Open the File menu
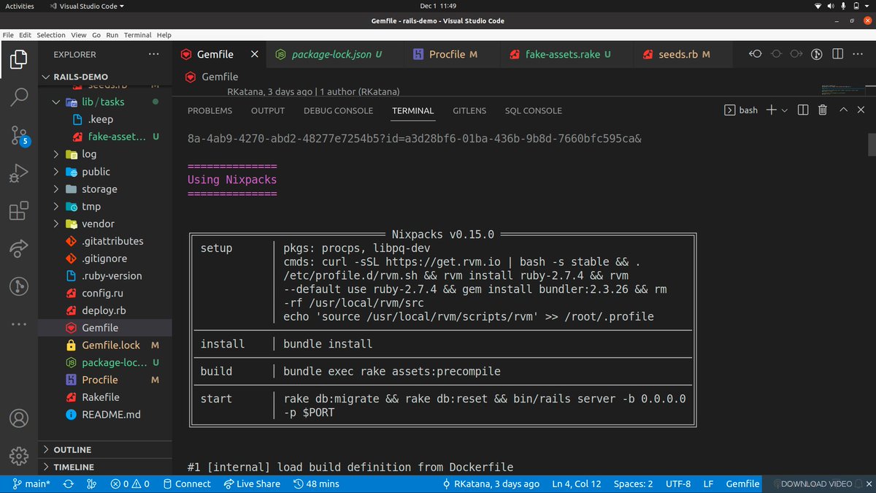Image resolution: width=876 pixels, height=493 pixels. [9, 35]
